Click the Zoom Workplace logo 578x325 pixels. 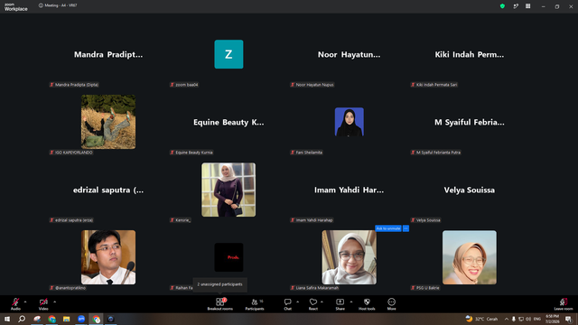tap(16, 6)
